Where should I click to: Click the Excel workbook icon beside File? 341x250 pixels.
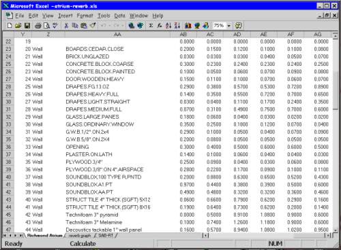click(x=9, y=16)
